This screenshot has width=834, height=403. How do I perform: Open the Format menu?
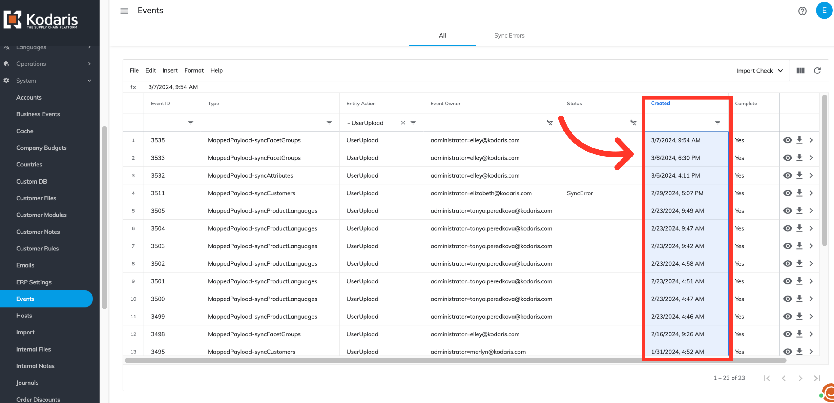[x=194, y=70]
